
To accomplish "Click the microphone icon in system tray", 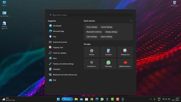I will (x=154, y=99).
